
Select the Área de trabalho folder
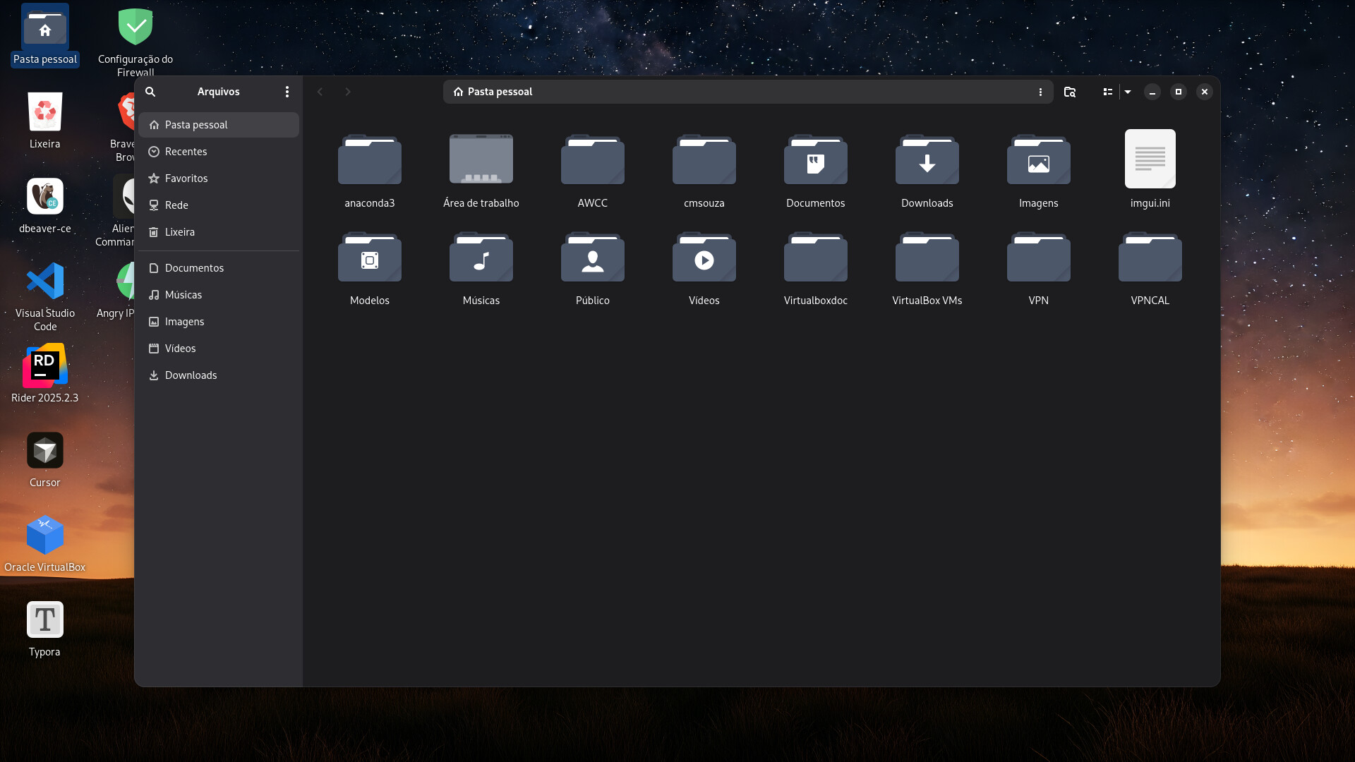pyautogui.click(x=481, y=161)
